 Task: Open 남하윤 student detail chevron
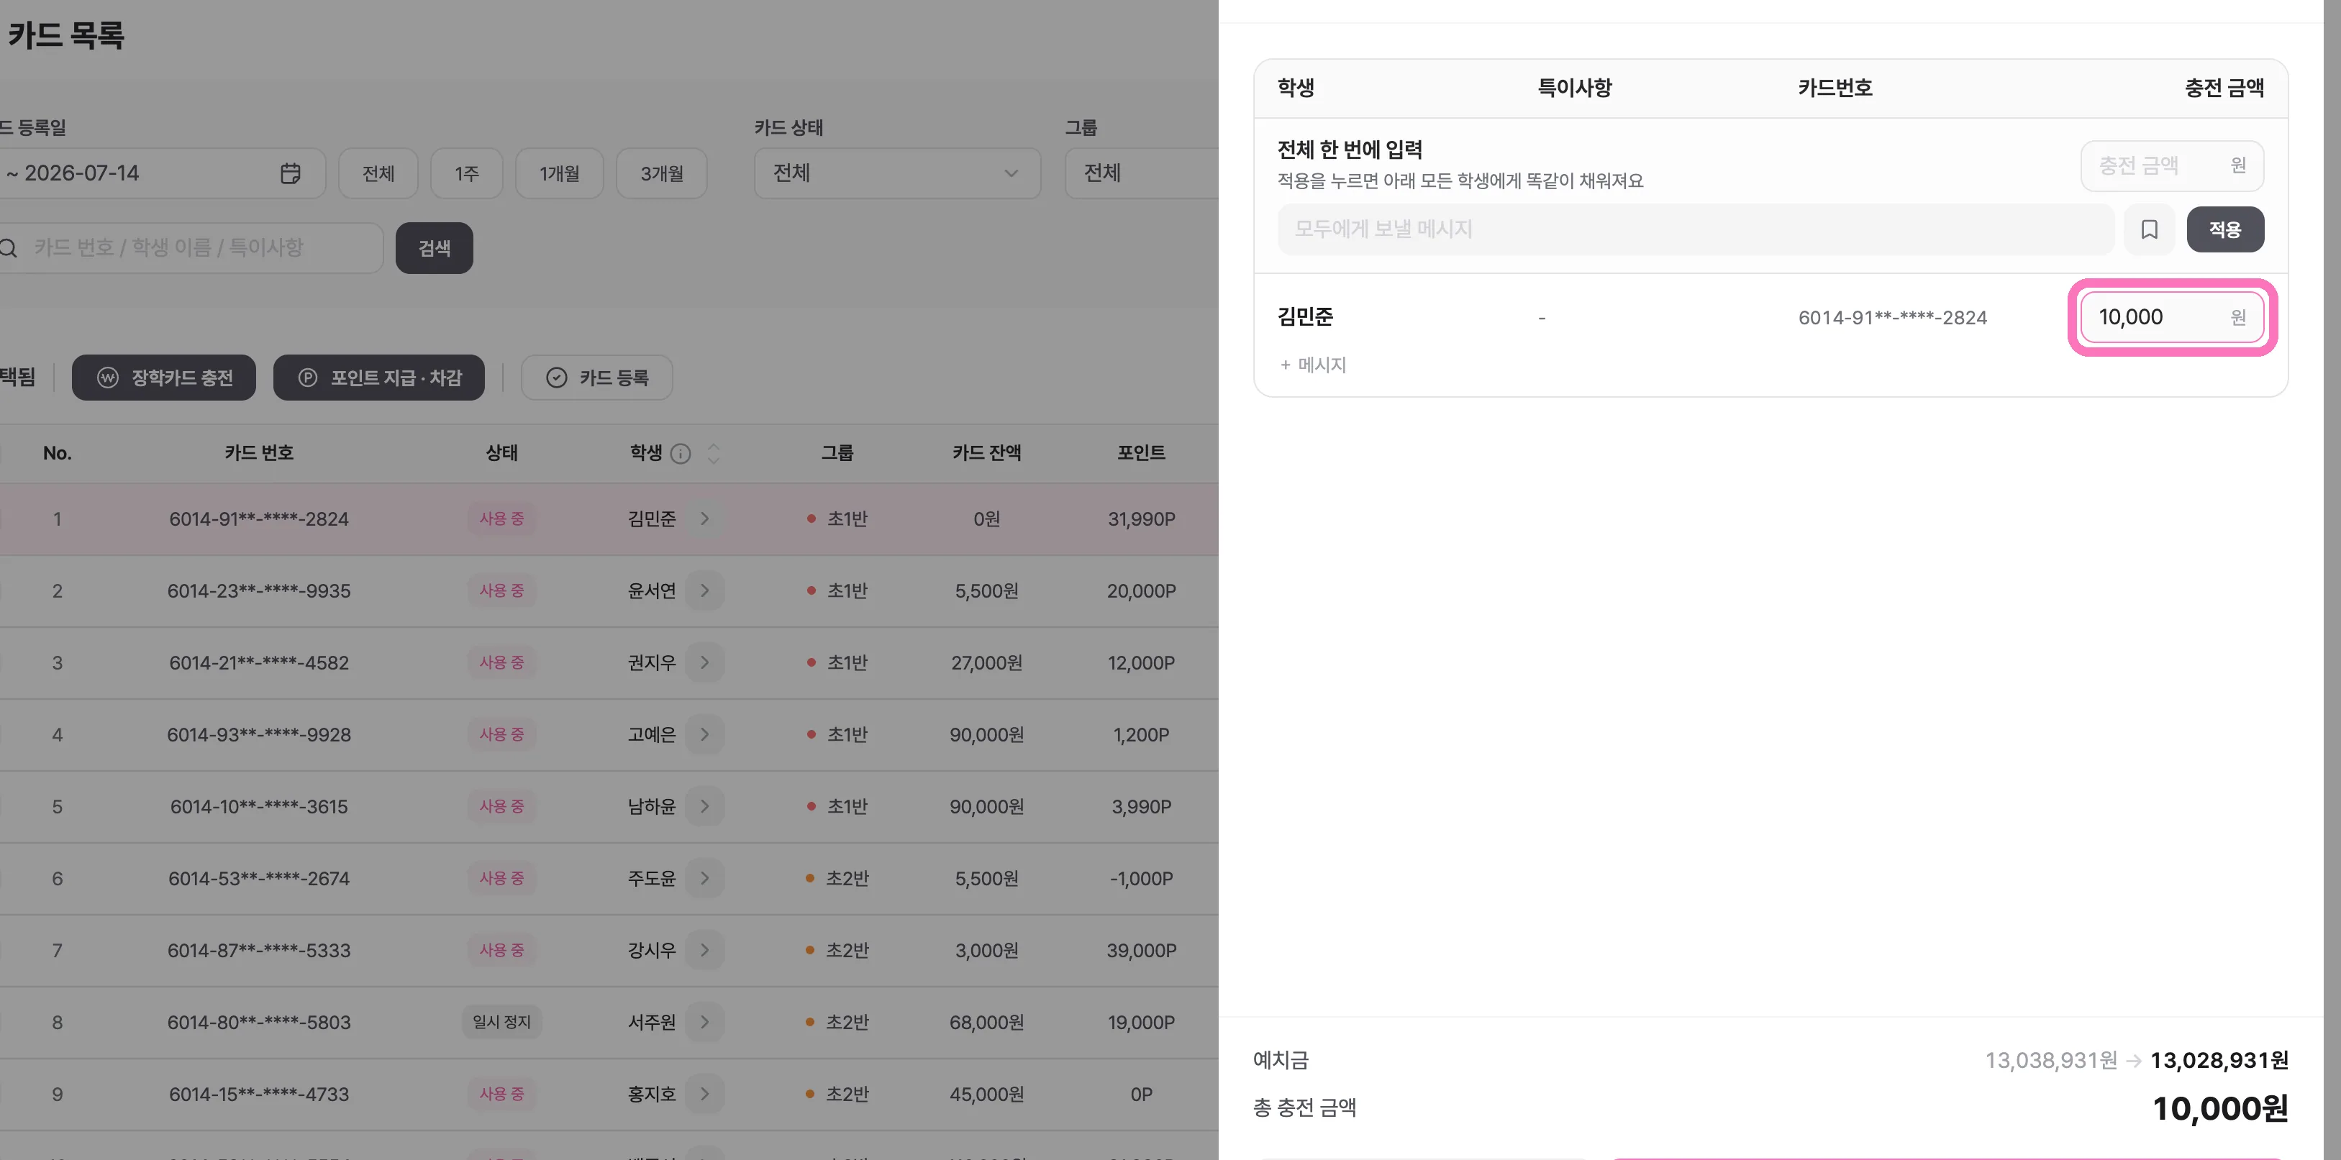(704, 807)
